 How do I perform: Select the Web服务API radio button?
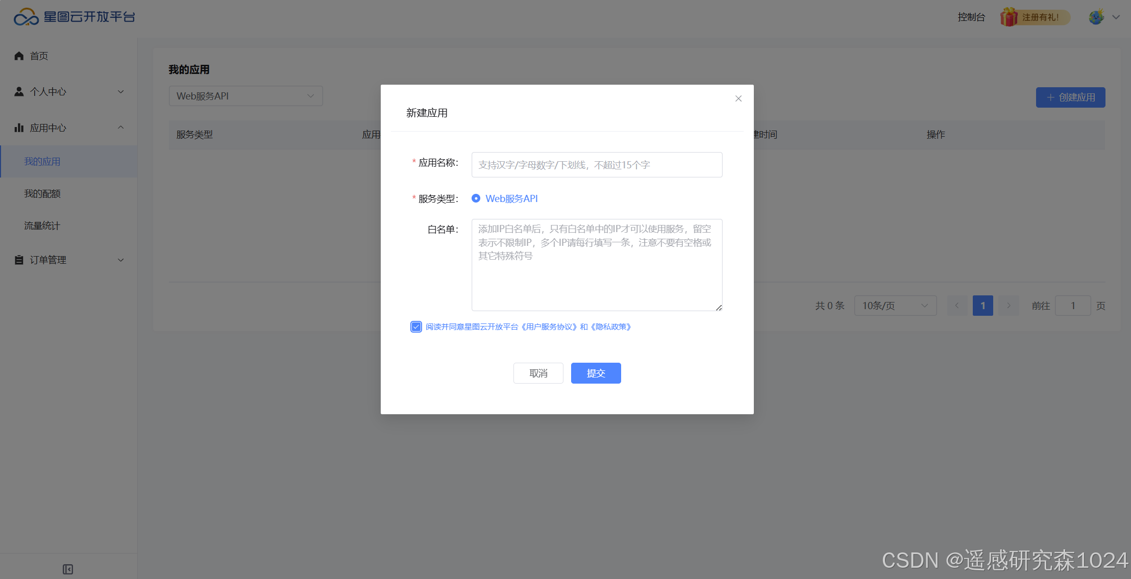pyautogui.click(x=476, y=198)
